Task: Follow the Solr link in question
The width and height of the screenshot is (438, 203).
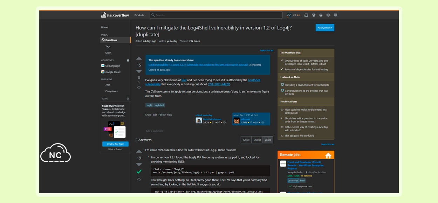Action: 184,80
